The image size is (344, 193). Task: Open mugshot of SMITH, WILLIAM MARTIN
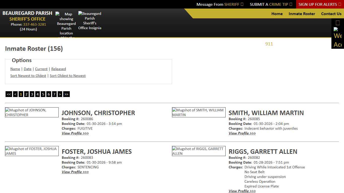click(198, 112)
